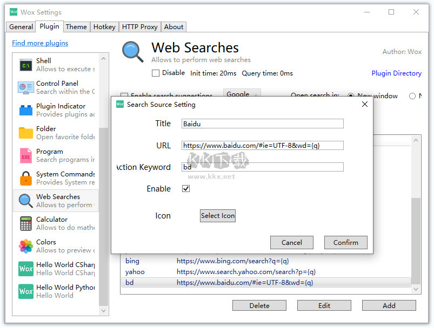Image resolution: width=434 pixels, height=328 pixels.
Task: Click the Add button
Action: (x=389, y=305)
